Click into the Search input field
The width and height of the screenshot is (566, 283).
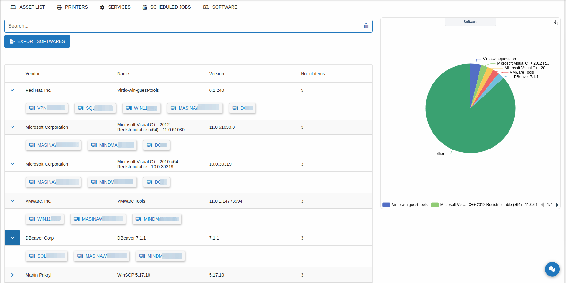[182, 26]
